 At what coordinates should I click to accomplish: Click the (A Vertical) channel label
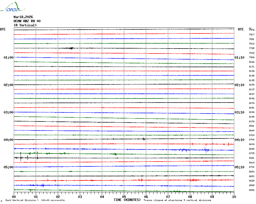(25, 25)
